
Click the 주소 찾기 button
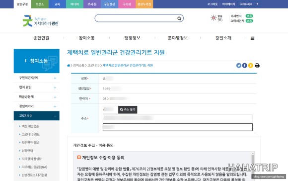pyautogui.click(x=128, y=109)
